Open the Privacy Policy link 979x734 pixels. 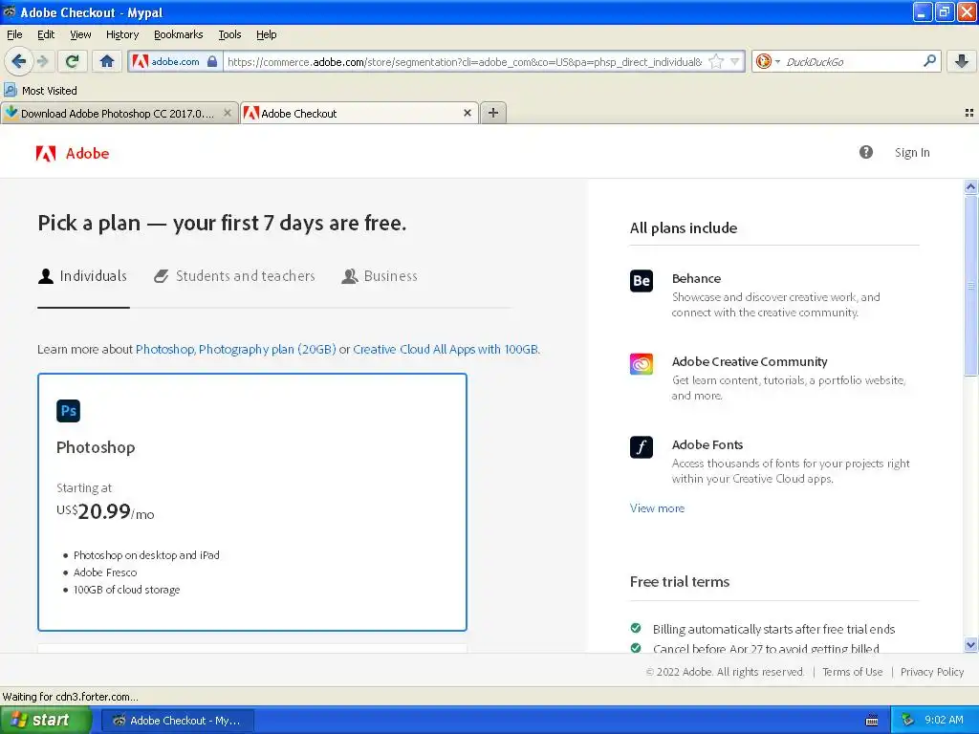(931, 672)
